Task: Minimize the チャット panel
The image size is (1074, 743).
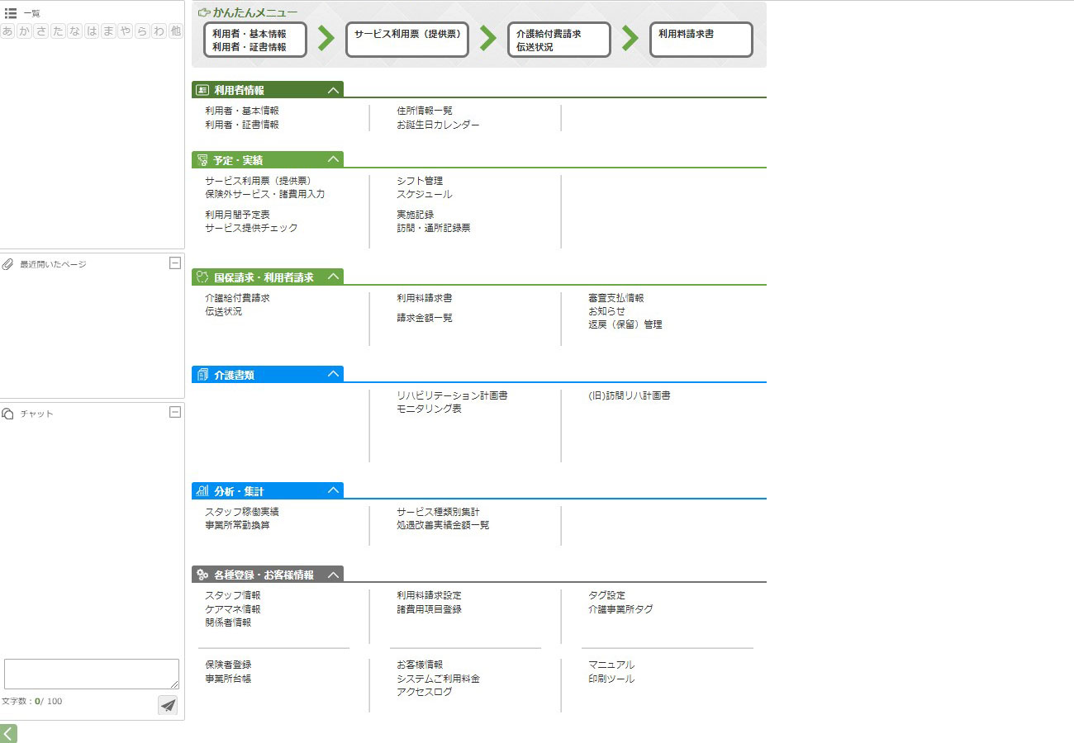Action: (174, 412)
